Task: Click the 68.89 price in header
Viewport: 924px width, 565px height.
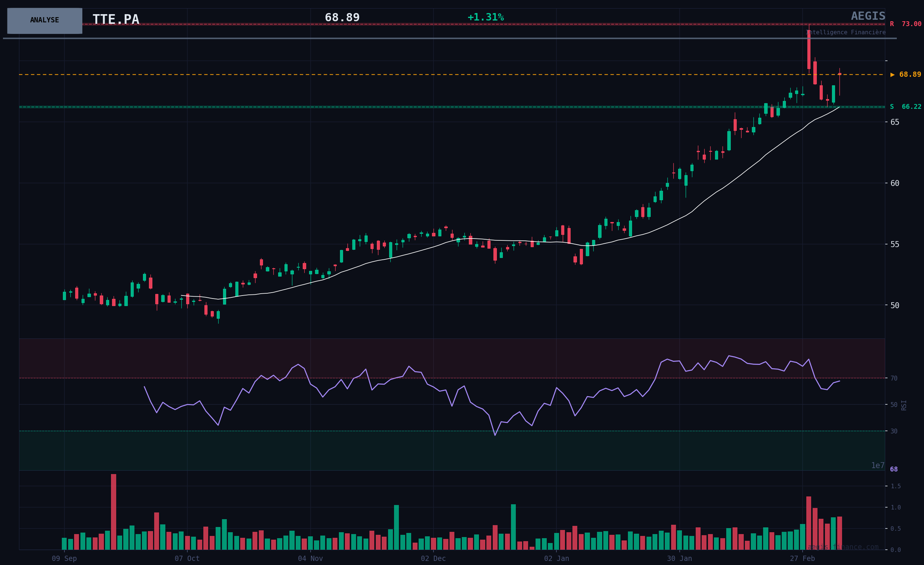Action: coord(342,18)
